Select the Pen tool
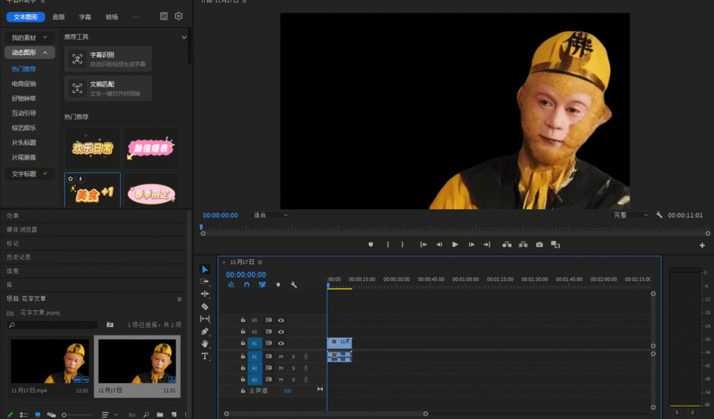 [x=205, y=331]
